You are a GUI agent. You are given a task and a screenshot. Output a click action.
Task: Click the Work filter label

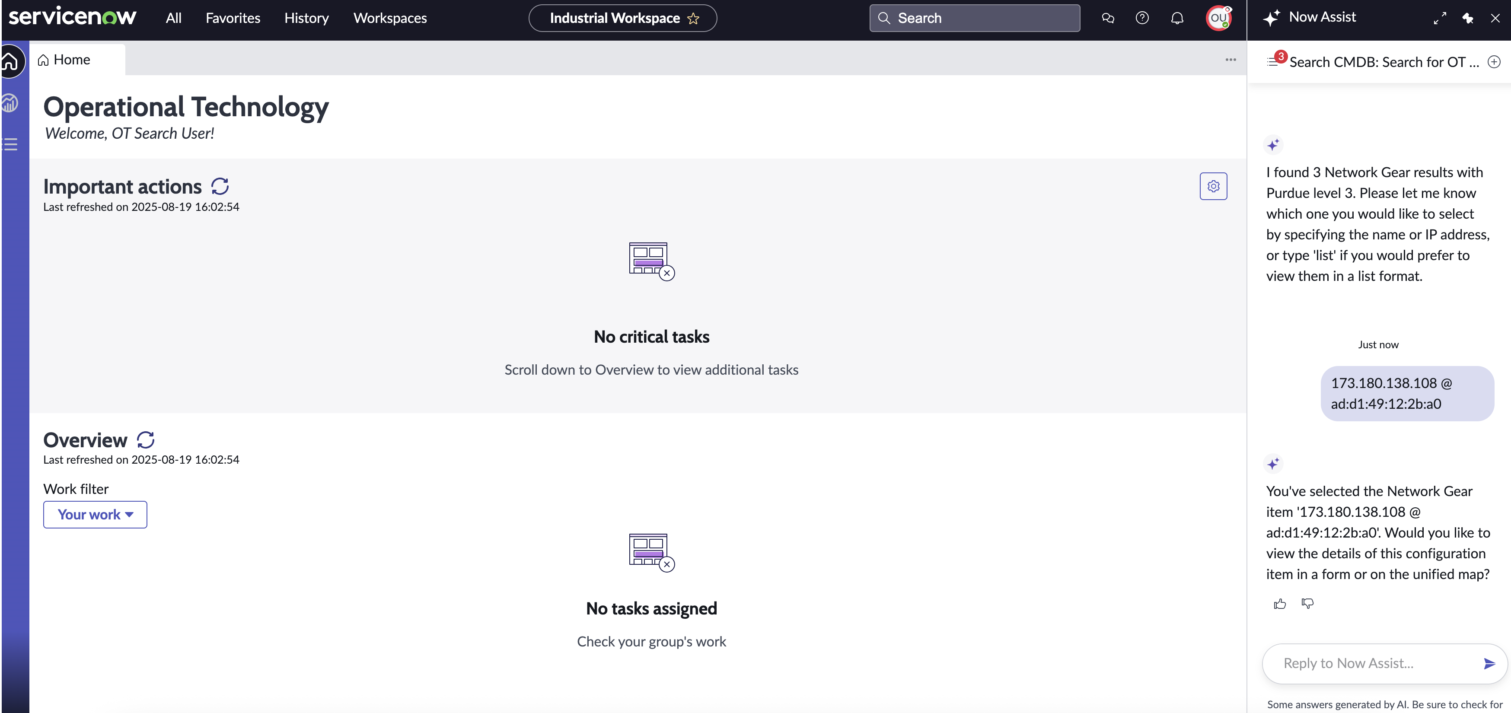pyautogui.click(x=76, y=489)
